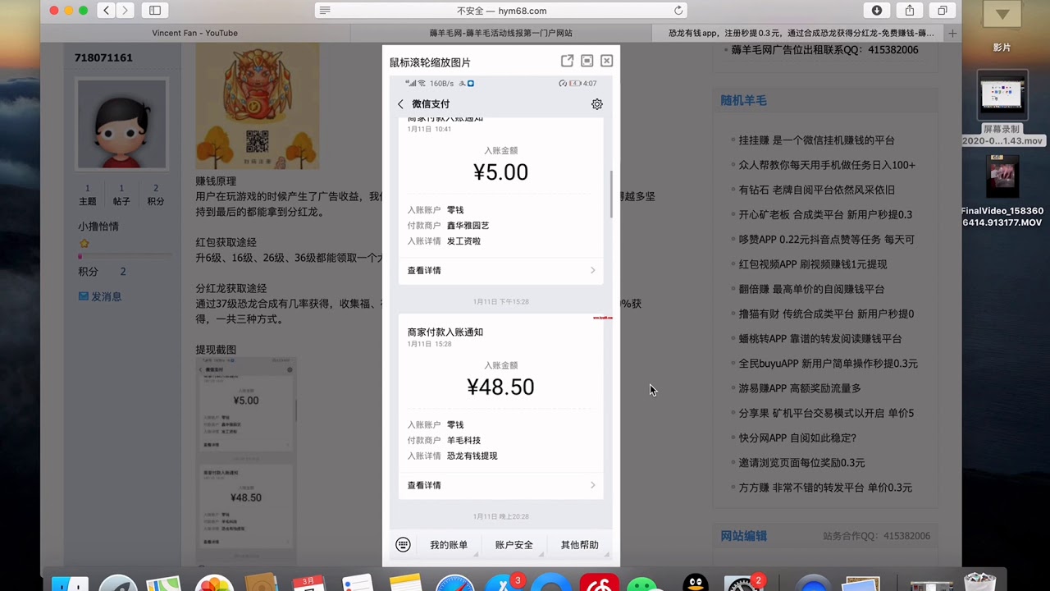Viewport: 1050px width, 591px height.
Task: Open App Store from the Dock
Action: (x=502, y=582)
